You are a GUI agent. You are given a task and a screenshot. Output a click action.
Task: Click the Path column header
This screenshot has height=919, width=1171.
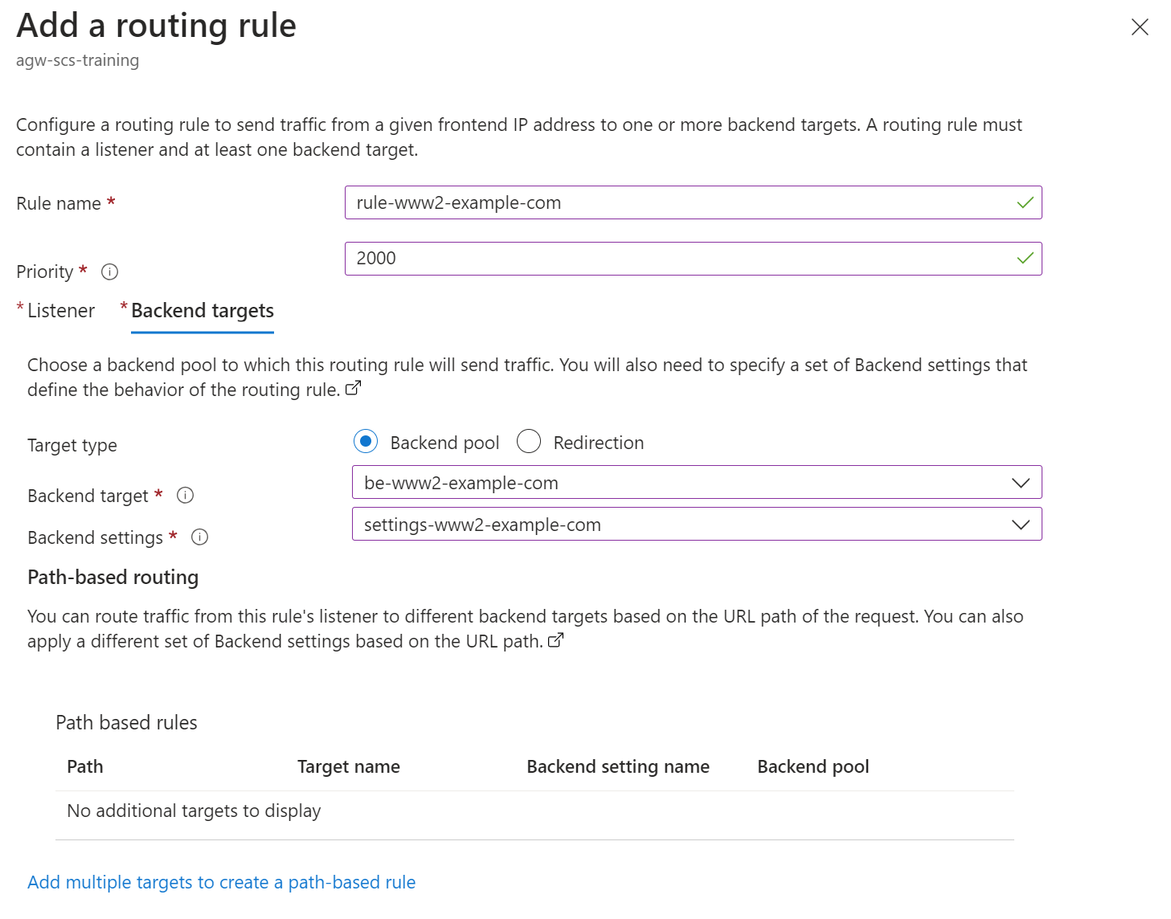tap(85, 766)
